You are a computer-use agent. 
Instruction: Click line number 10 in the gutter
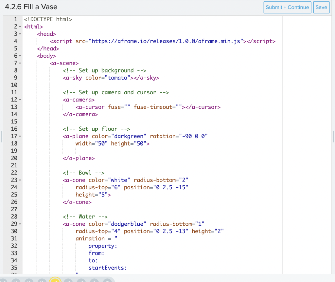click(x=14, y=85)
